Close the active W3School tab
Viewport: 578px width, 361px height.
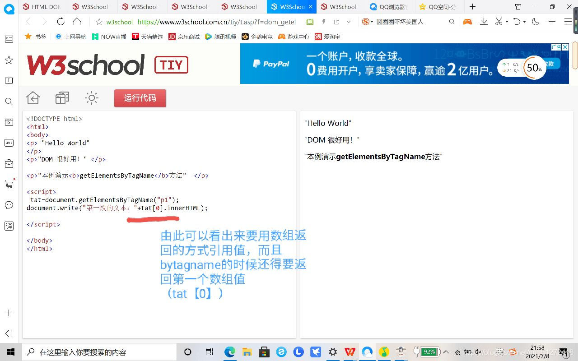point(310,7)
